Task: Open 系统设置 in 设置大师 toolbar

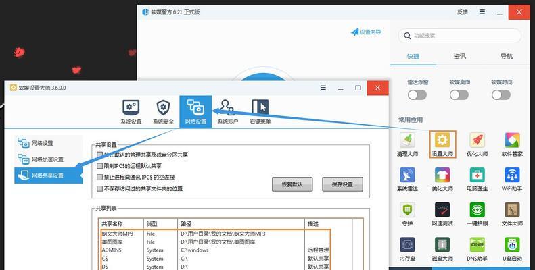Action: click(x=131, y=111)
